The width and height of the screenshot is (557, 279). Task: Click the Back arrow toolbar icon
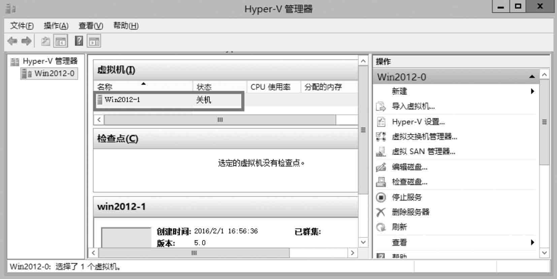pos(12,41)
